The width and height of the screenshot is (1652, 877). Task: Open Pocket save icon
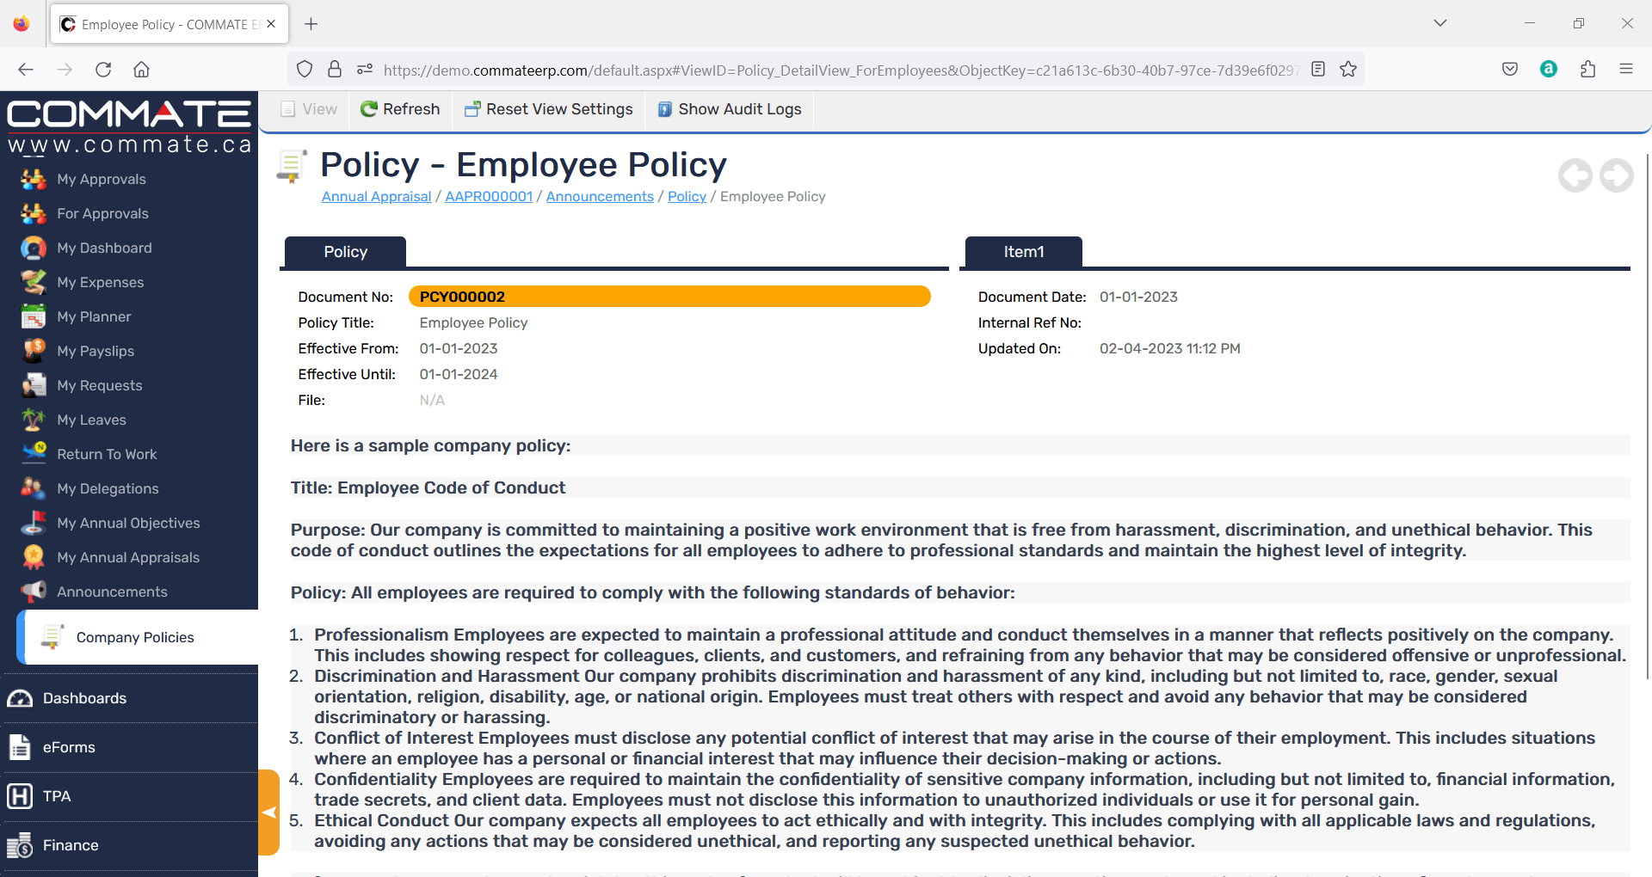(1510, 70)
